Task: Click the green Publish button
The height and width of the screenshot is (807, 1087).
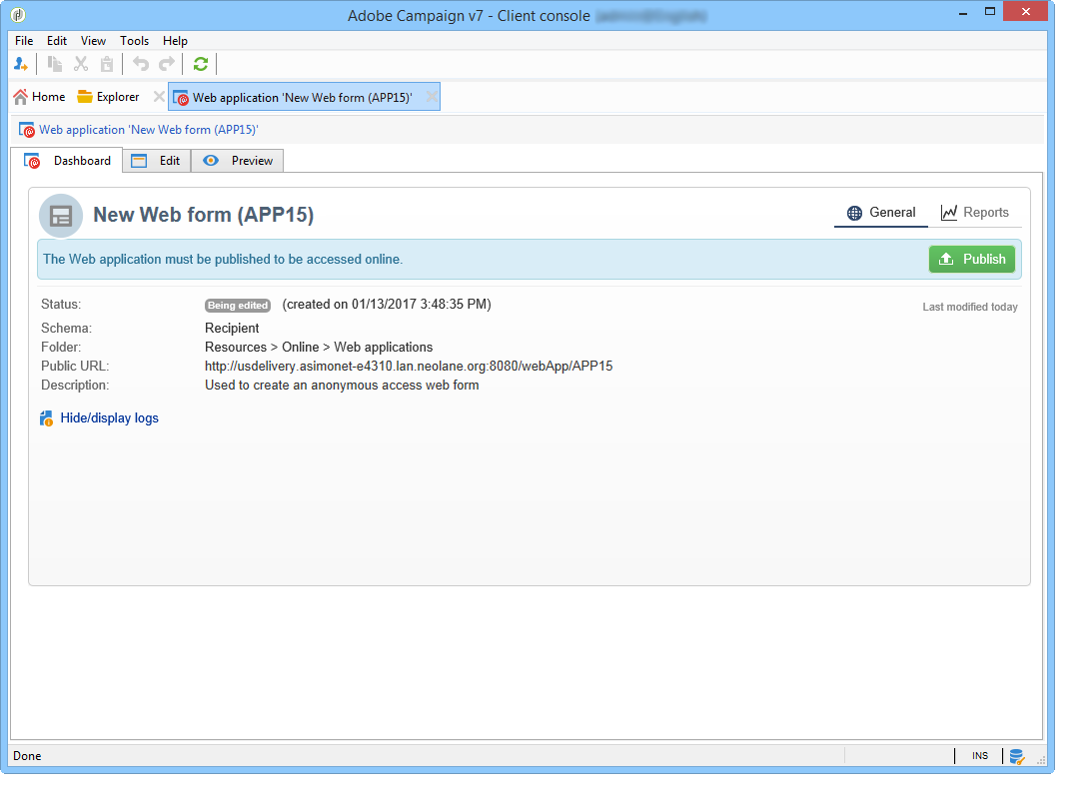Action: pyautogui.click(x=972, y=260)
